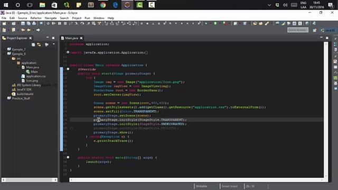Toggle Block Selection Mode icon
Viewport: 338px width, 190px height.
(x=294, y=23)
